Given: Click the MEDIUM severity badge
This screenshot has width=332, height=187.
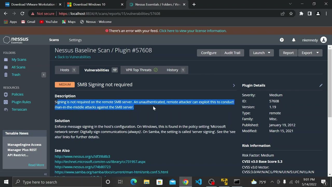Looking at the screenshot, I should point(65,84).
